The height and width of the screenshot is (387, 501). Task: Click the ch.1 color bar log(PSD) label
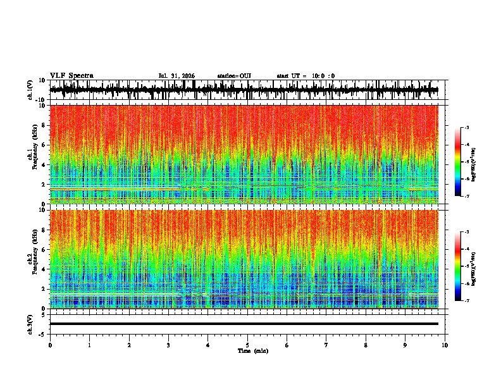click(474, 164)
